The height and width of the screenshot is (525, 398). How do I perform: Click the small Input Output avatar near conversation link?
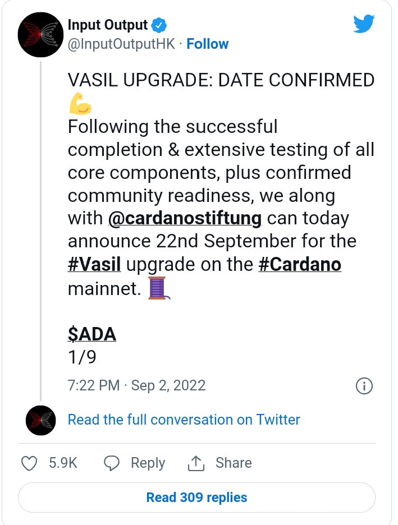coord(41,420)
